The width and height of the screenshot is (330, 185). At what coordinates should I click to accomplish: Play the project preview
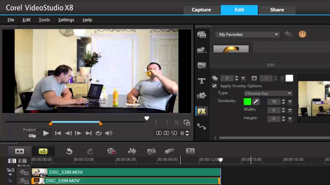(x=46, y=133)
